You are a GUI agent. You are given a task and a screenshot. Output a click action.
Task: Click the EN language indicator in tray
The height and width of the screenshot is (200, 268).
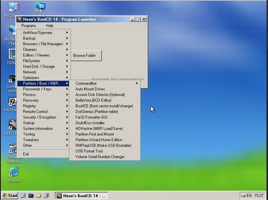pos(249,195)
